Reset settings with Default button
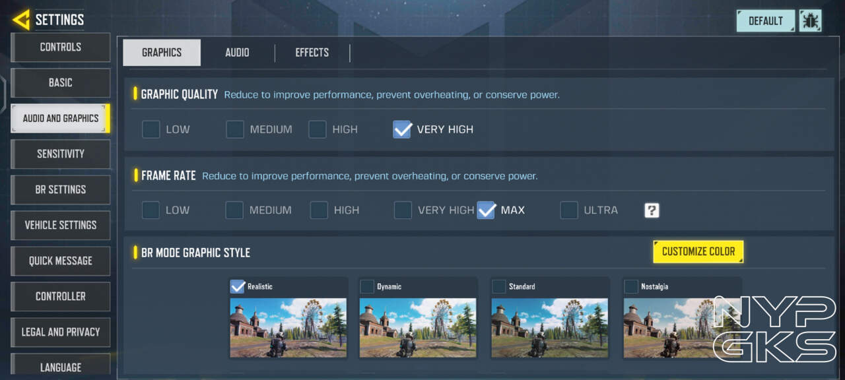This screenshot has width=845, height=380. pos(765,20)
